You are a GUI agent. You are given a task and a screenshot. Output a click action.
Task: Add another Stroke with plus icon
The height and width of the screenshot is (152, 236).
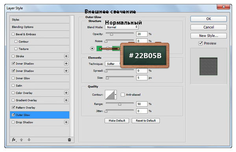pos(66,56)
